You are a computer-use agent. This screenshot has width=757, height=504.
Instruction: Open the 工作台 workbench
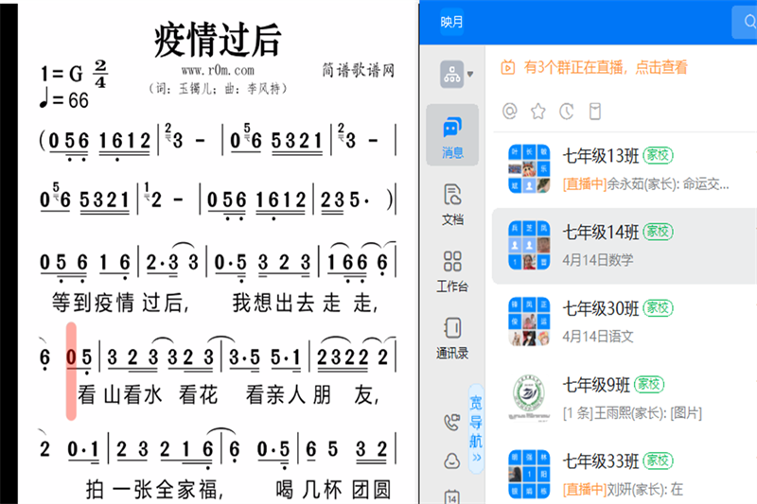(452, 270)
